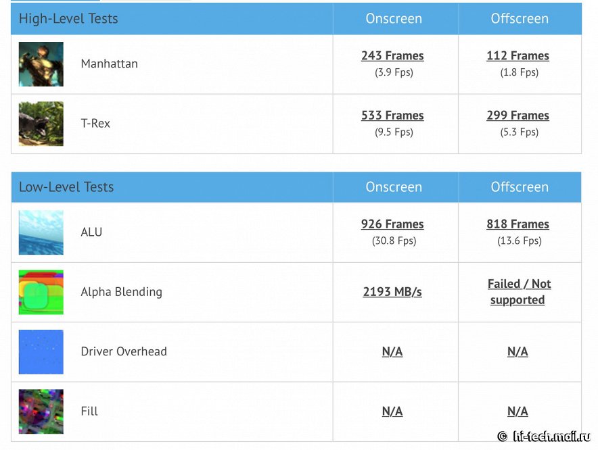This screenshot has width=598, height=450.
Task: Click Driver Overhead offscreen N/A link
Action: 518,351
